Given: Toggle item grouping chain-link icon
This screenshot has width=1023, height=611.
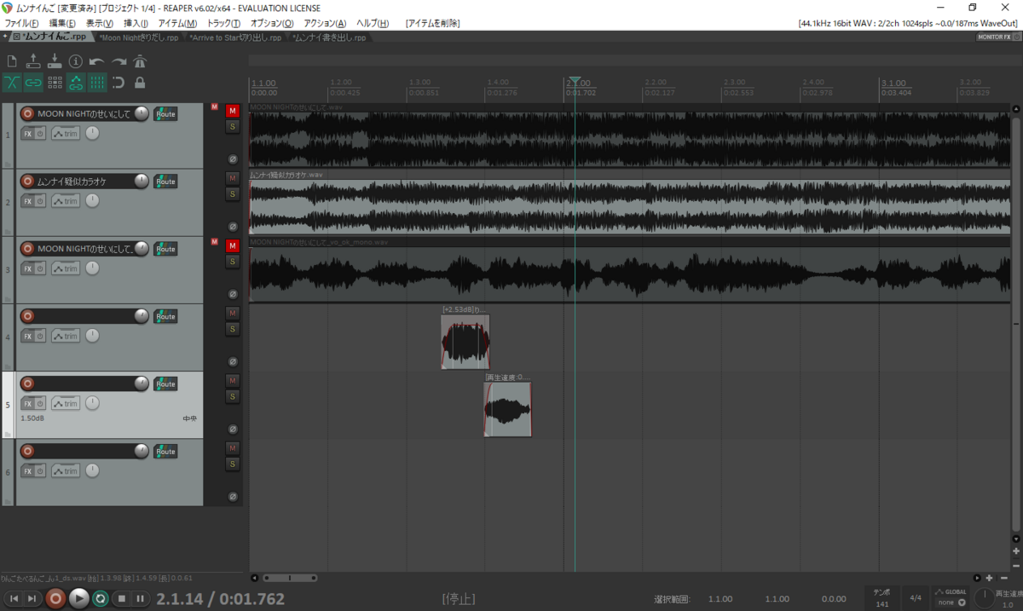Looking at the screenshot, I should pos(33,83).
